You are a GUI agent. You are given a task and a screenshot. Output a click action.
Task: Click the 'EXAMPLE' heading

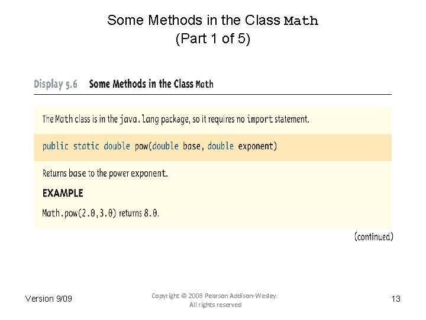pyautogui.click(x=63, y=193)
